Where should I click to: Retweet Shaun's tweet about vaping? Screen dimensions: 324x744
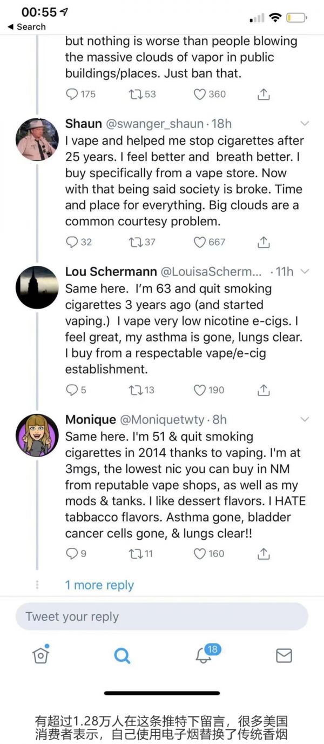click(x=136, y=242)
